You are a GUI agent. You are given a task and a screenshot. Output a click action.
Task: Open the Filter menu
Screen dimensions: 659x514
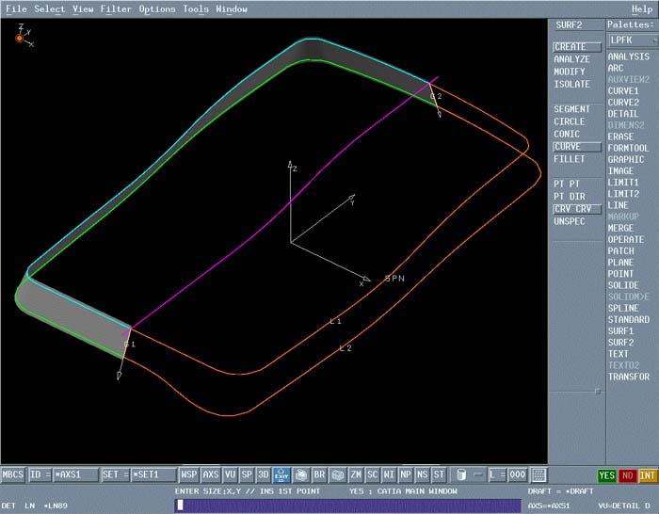coord(116,8)
